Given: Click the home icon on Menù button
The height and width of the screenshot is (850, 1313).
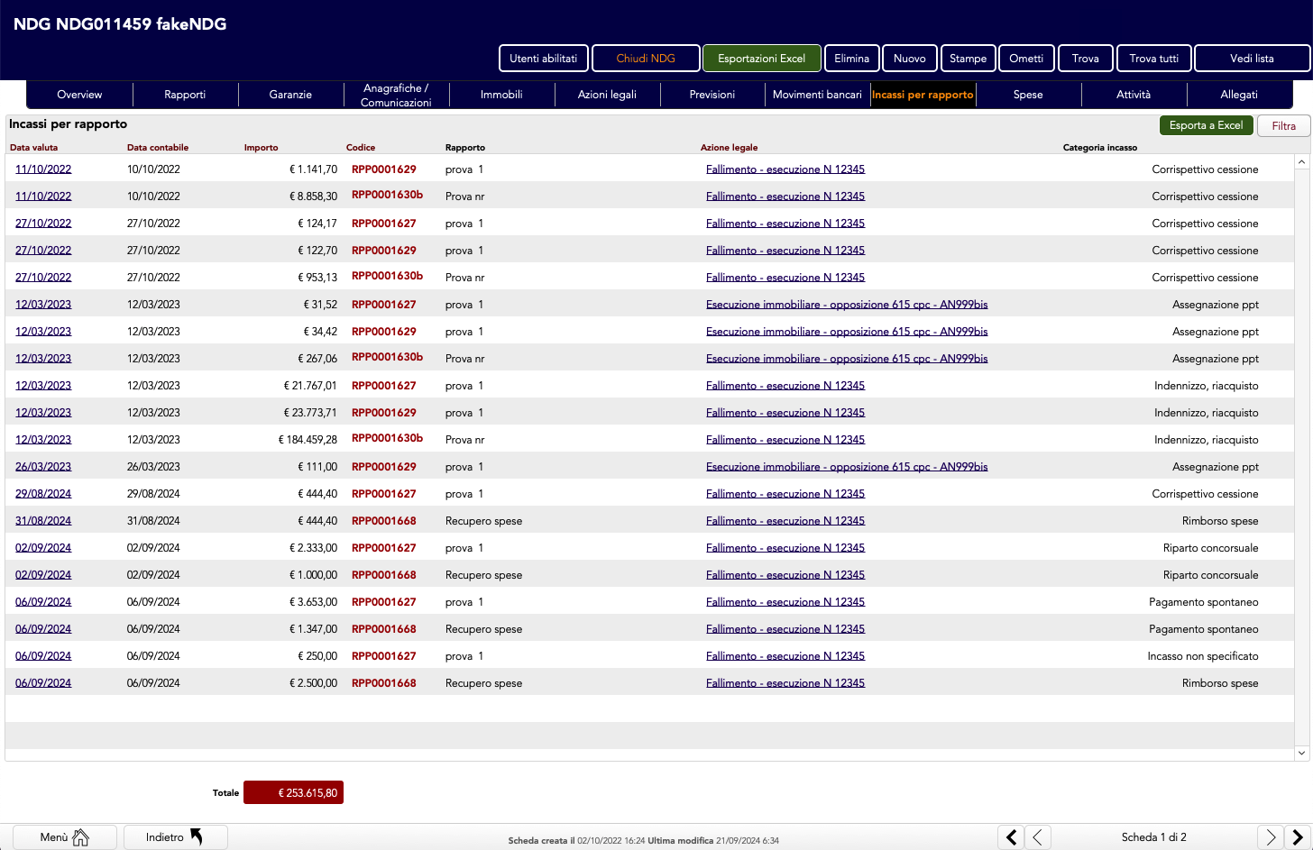Looking at the screenshot, I should [80, 837].
